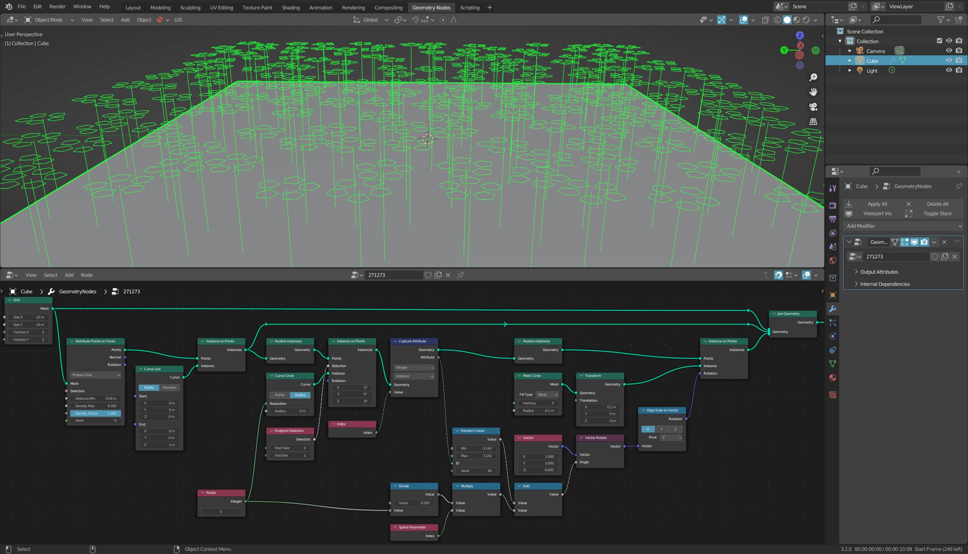968x554 pixels.
Task: Open the Render properties tab icon
Action: pos(833,205)
